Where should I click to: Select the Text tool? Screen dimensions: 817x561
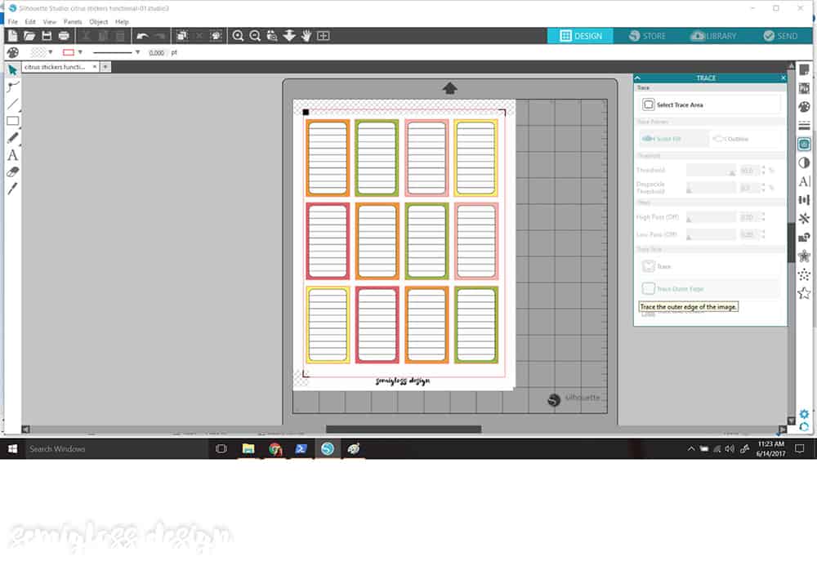click(x=12, y=154)
